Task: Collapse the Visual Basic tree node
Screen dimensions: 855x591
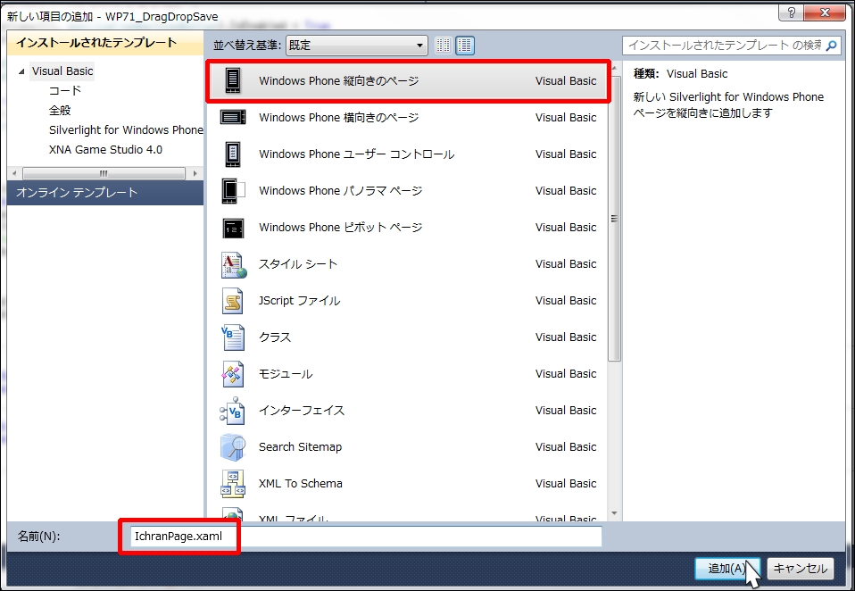Action: coord(21,71)
